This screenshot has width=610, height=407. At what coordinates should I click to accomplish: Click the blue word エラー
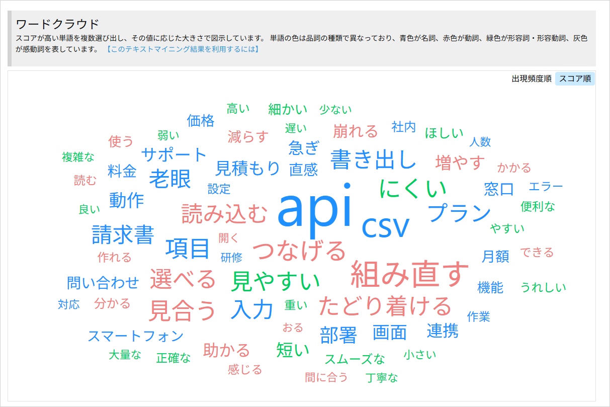tap(546, 187)
